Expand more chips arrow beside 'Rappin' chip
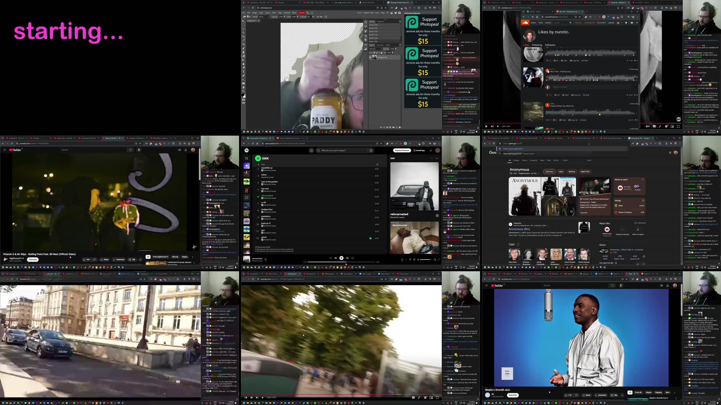 (192, 257)
